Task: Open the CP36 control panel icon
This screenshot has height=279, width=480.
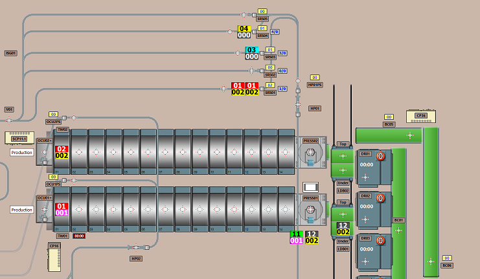Action: point(421,116)
